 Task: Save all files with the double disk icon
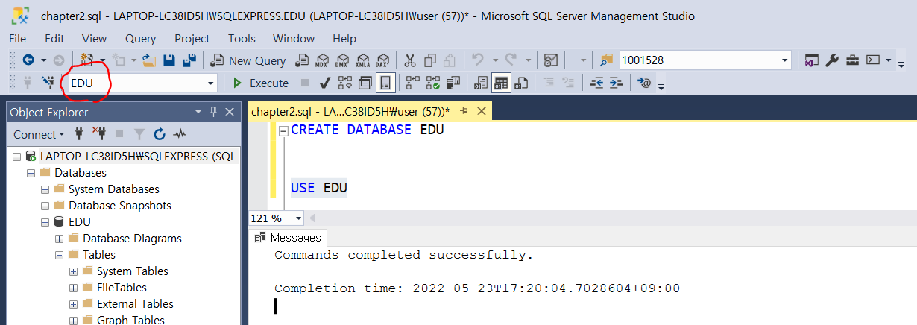coord(189,60)
